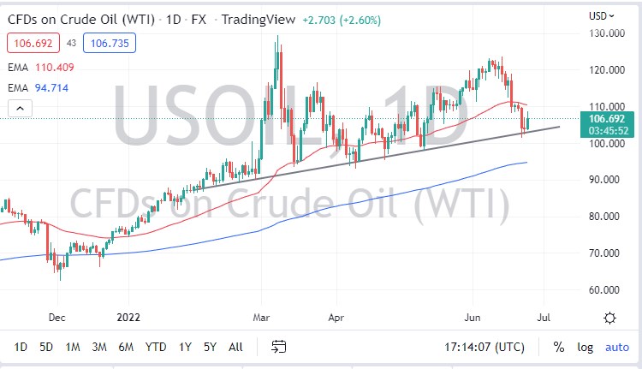Show the All time range
Viewport: 642px width, 369px height.
(x=235, y=347)
